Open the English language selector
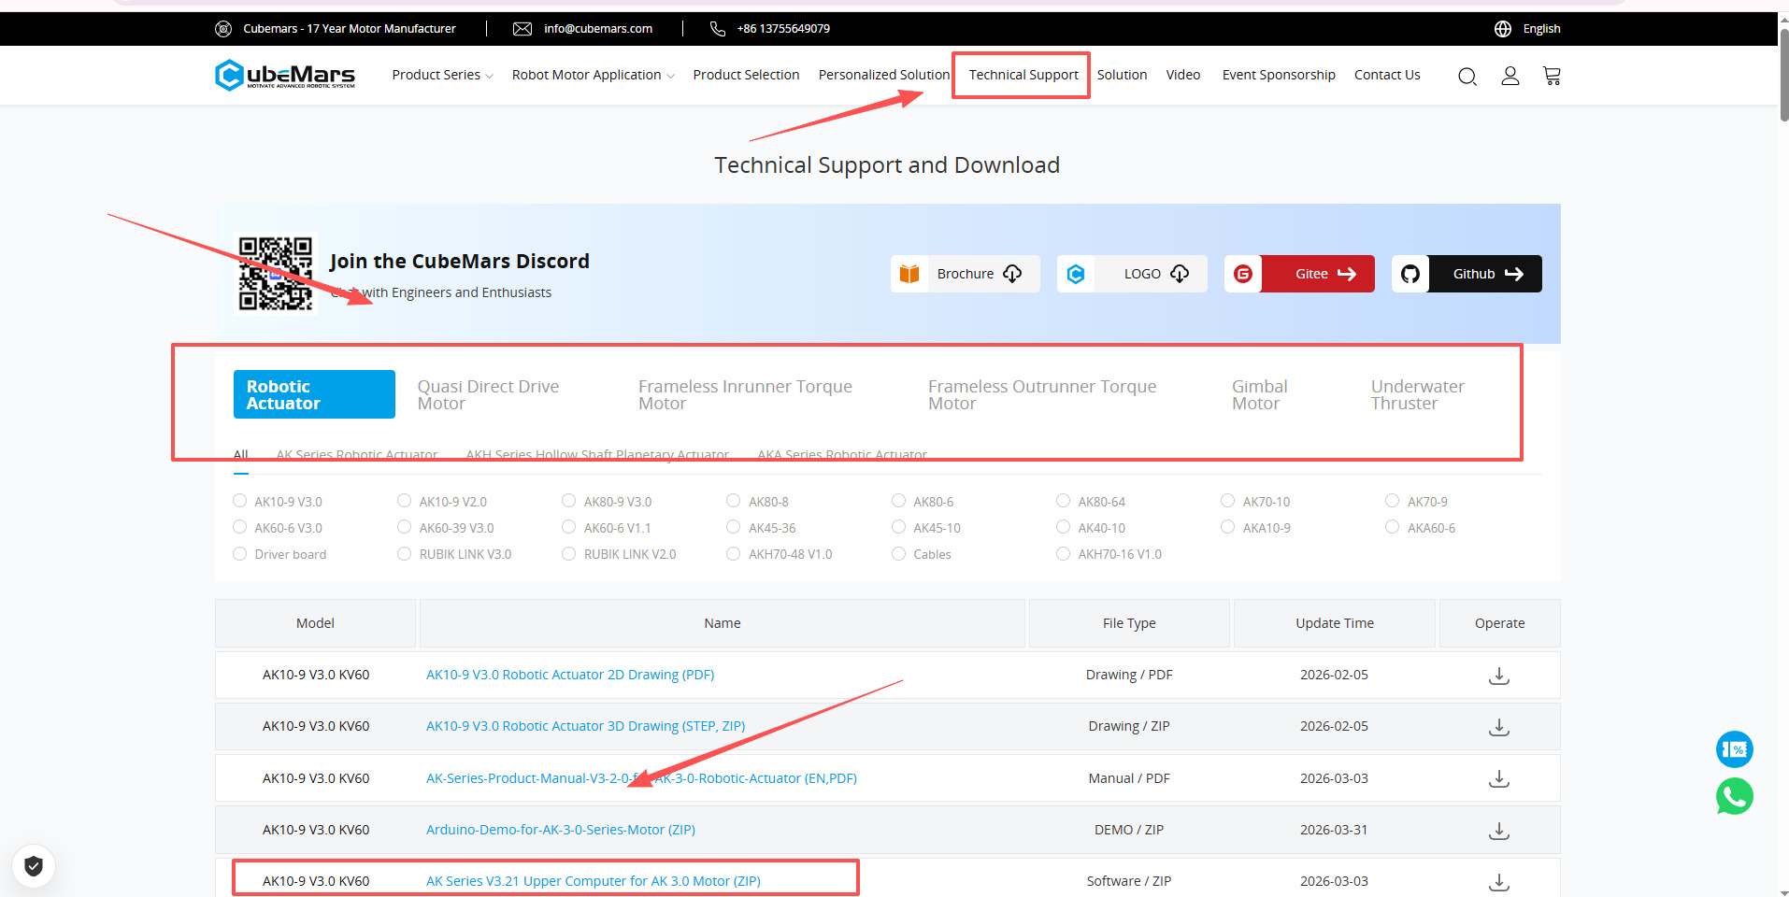The width and height of the screenshot is (1789, 897). point(1540,29)
